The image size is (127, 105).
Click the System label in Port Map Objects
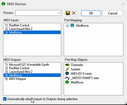[75, 69]
